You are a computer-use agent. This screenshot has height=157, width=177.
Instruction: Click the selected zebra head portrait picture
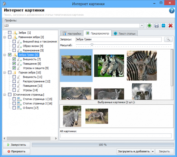pyautogui.click(x=72, y=116)
